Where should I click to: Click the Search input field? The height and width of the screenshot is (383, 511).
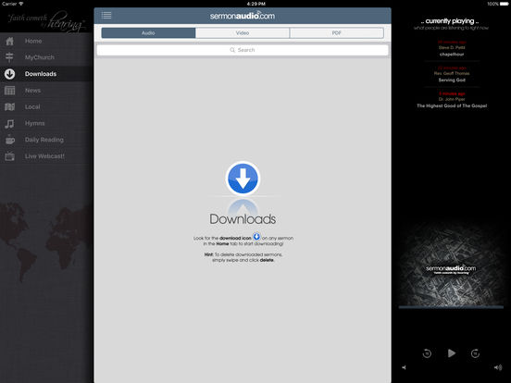pyautogui.click(x=243, y=50)
